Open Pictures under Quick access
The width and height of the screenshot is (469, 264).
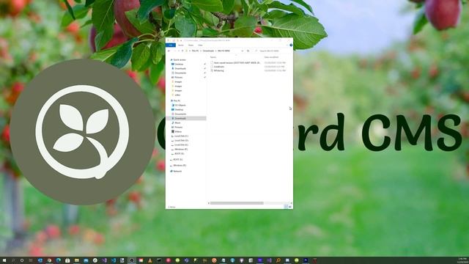tap(178, 77)
